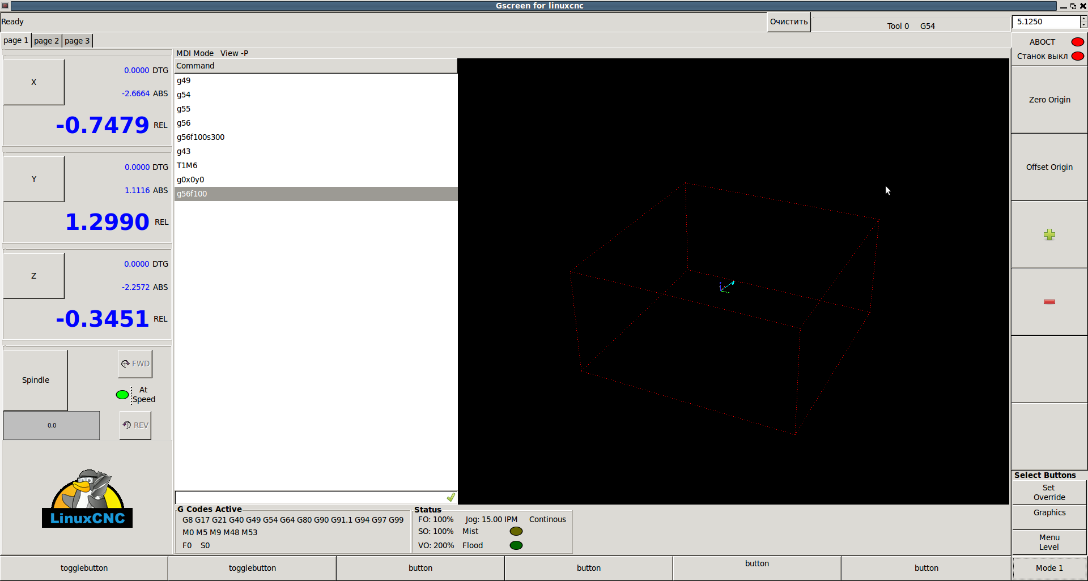
Task: Select the Z axis button
Action: click(x=33, y=276)
